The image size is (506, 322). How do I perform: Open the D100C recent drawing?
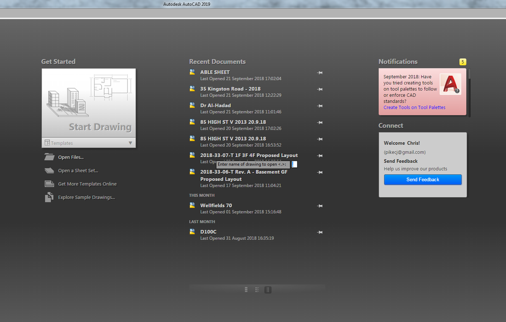click(x=208, y=232)
